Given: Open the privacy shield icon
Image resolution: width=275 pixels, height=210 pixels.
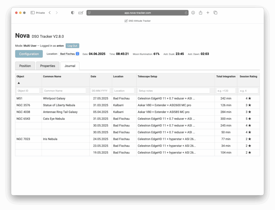Looking at the screenshot, I should (x=73, y=13).
